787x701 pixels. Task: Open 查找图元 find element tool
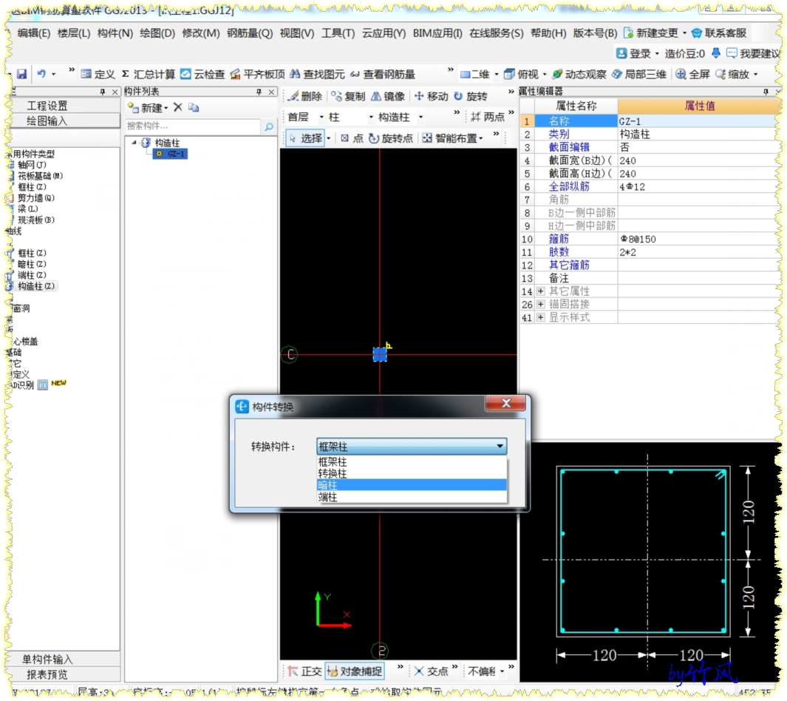click(x=317, y=74)
